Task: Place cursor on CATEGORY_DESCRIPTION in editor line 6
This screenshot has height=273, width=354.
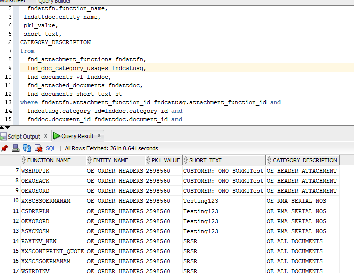Action: [x=55, y=42]
